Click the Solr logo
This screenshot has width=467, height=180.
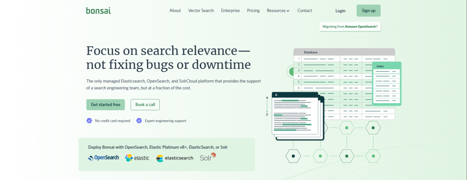(208, 157)
